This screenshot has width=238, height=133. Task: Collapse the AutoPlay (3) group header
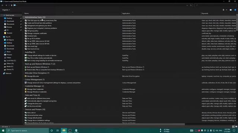30,52
